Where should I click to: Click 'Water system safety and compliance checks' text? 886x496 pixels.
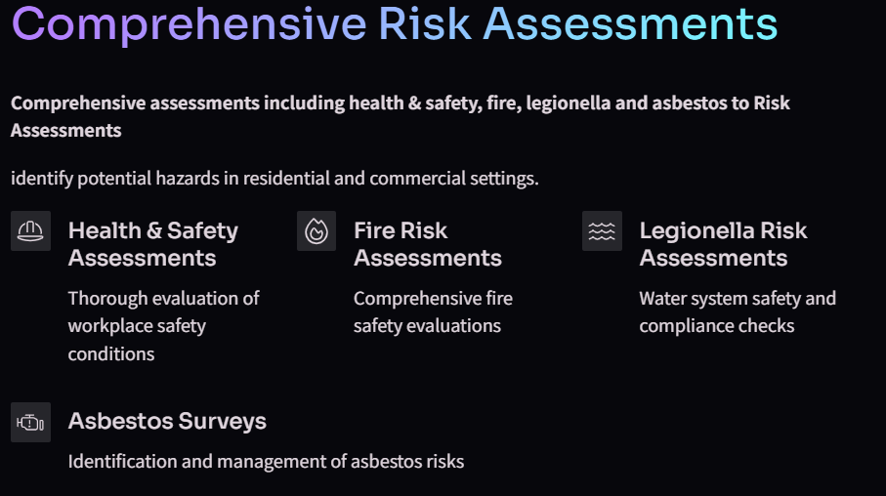738,311
